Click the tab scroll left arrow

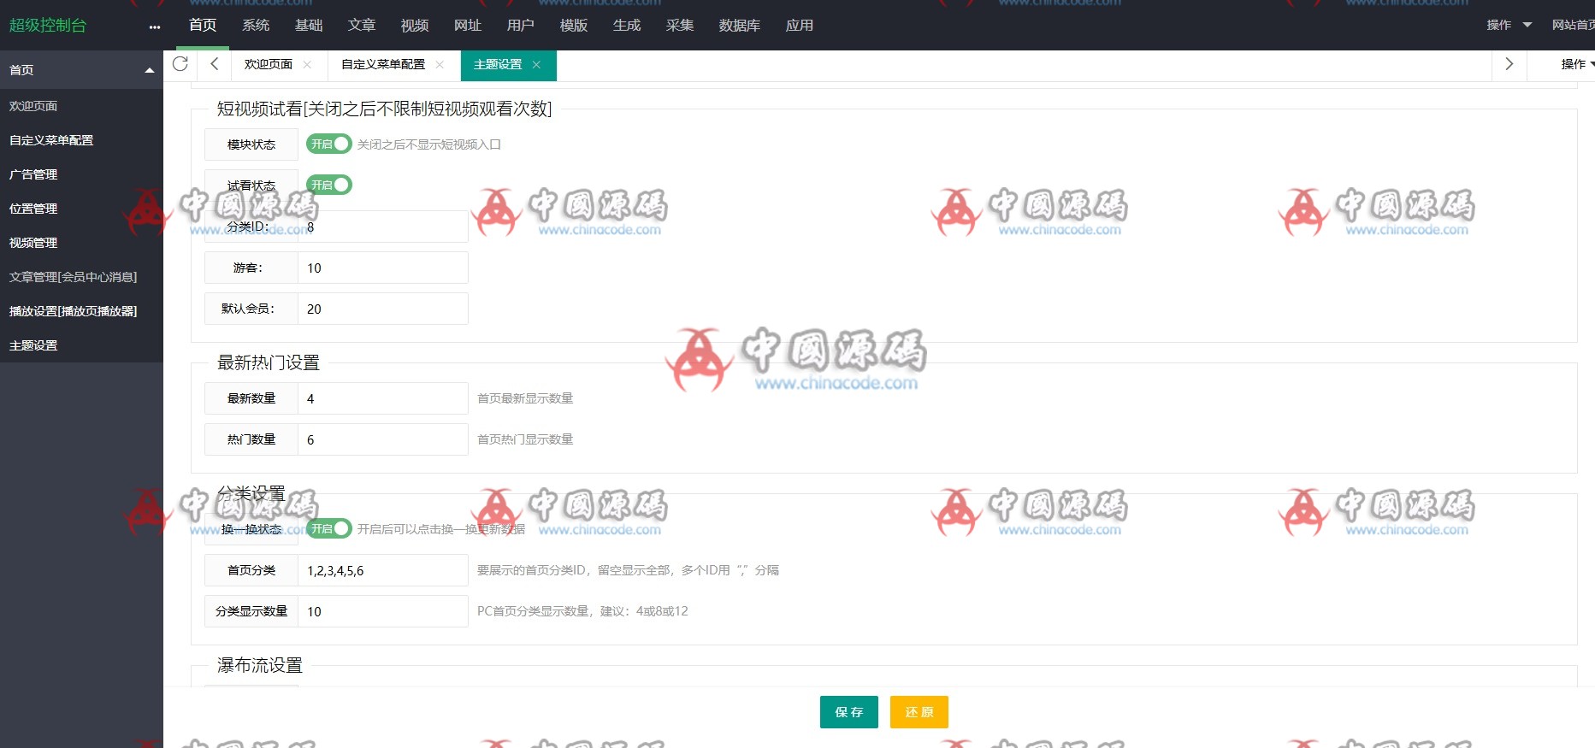tap(215, 64)
